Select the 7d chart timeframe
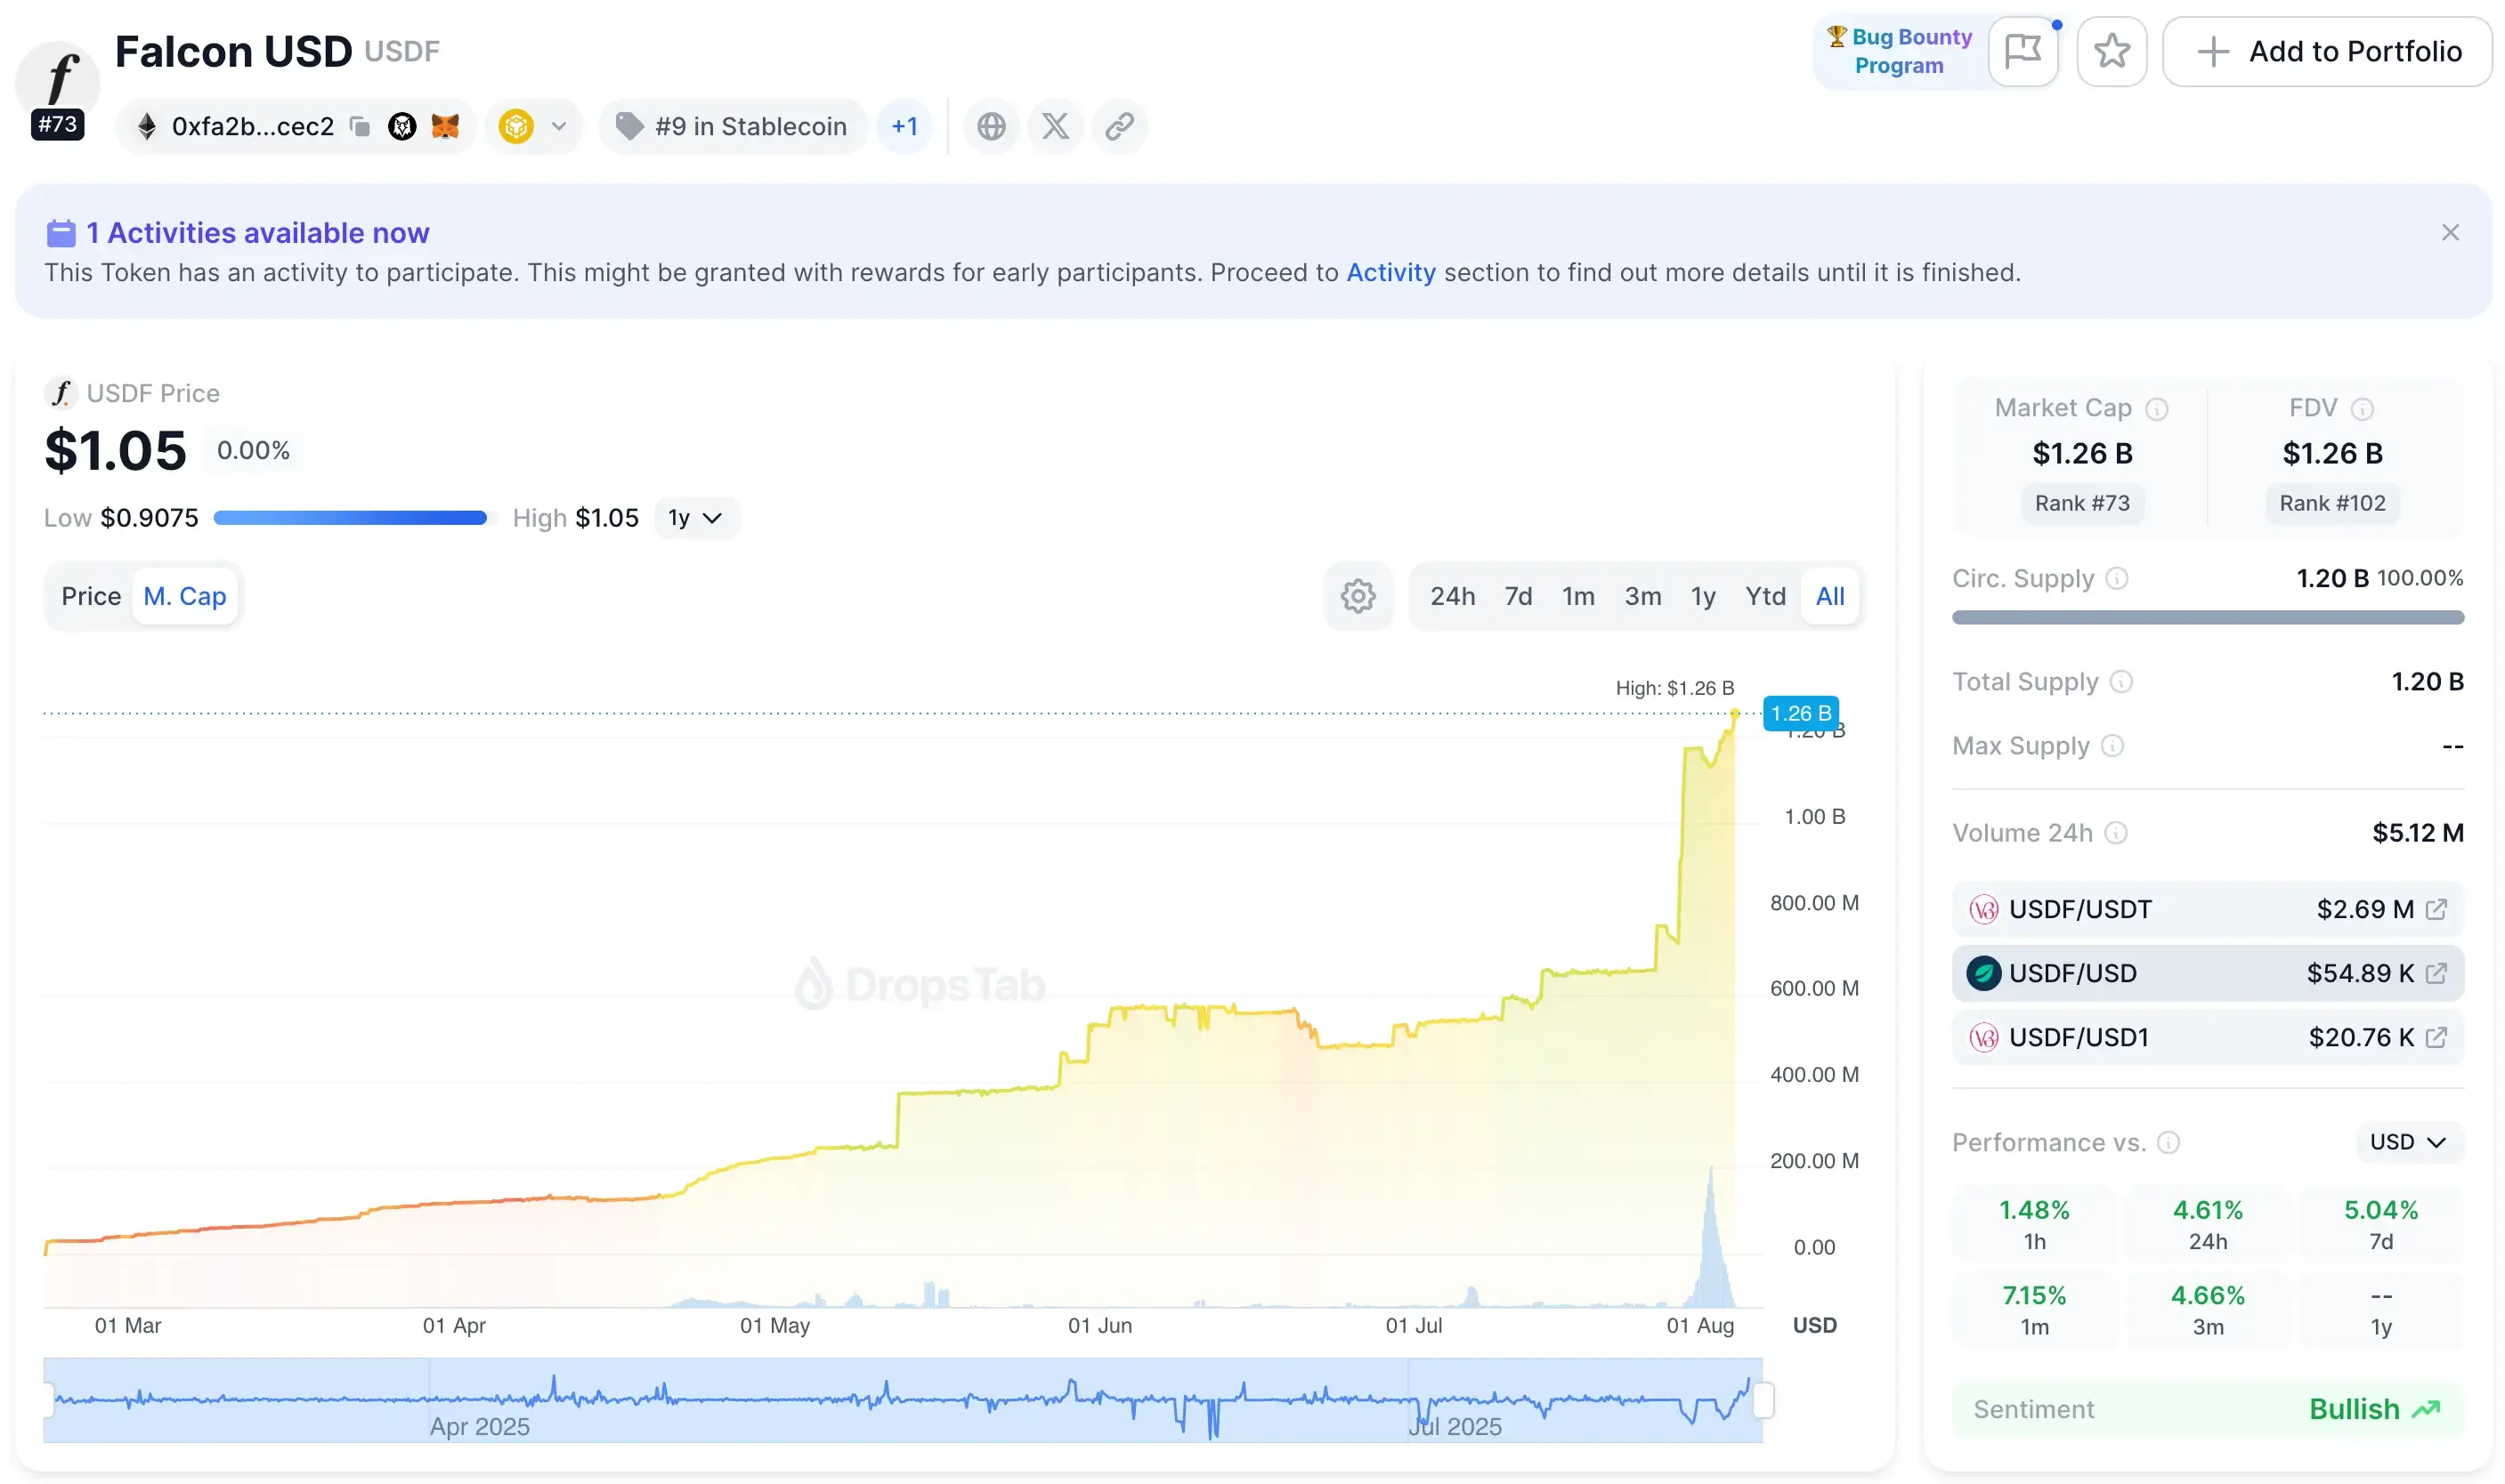The image size is (2505, 1484). [1518, 595]
